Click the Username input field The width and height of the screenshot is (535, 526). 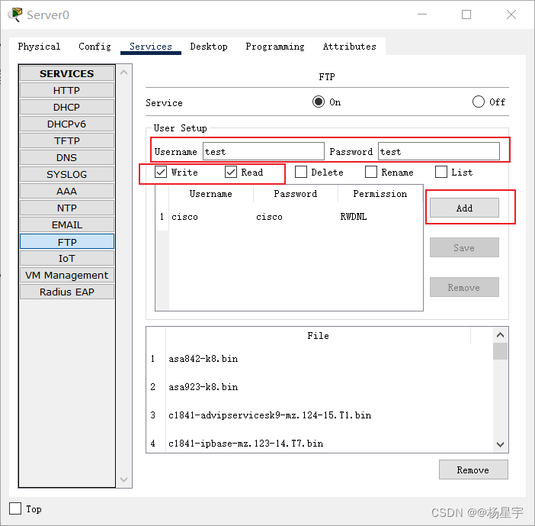tap(264, 151)
